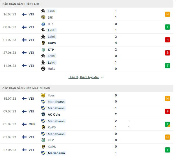Click the Haka team crest
This screenshot has height=156, width=176.
[43, 69]
